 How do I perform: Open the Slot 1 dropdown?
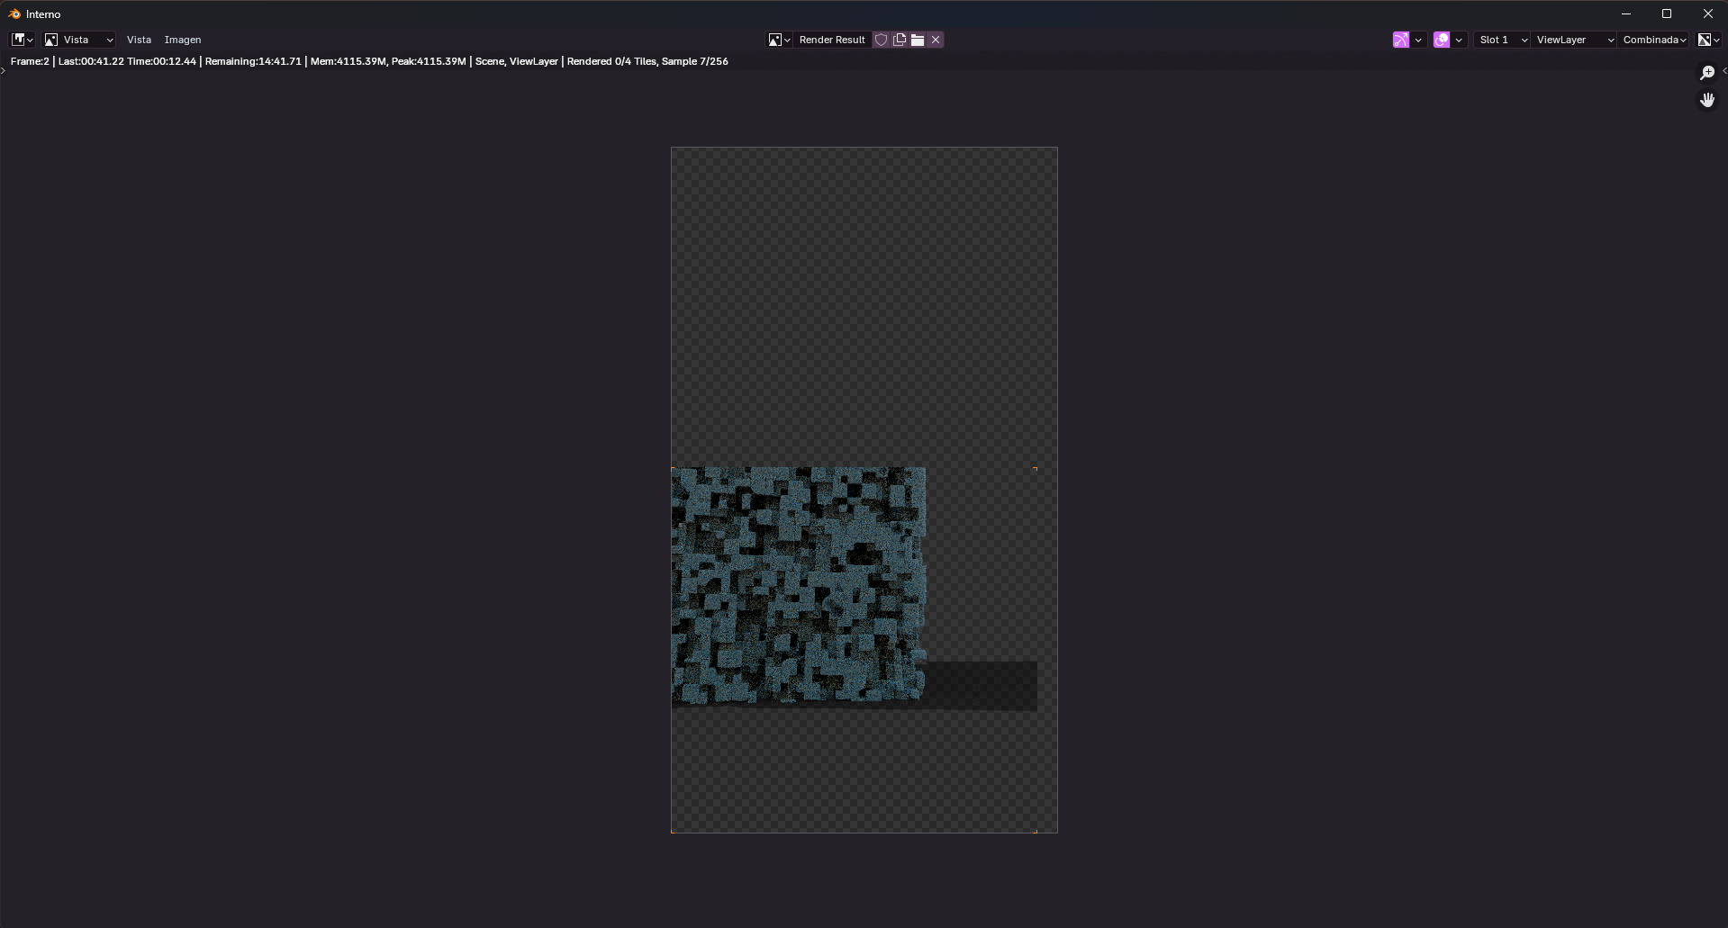[1502, 40]
